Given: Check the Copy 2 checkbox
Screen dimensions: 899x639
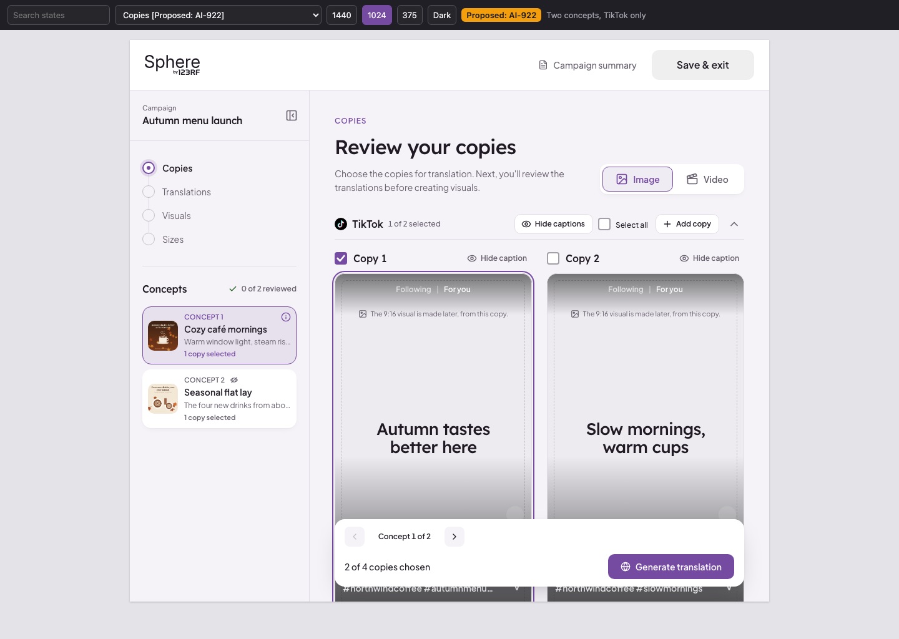Looking at the screenshot, I should tap(553, 258).
